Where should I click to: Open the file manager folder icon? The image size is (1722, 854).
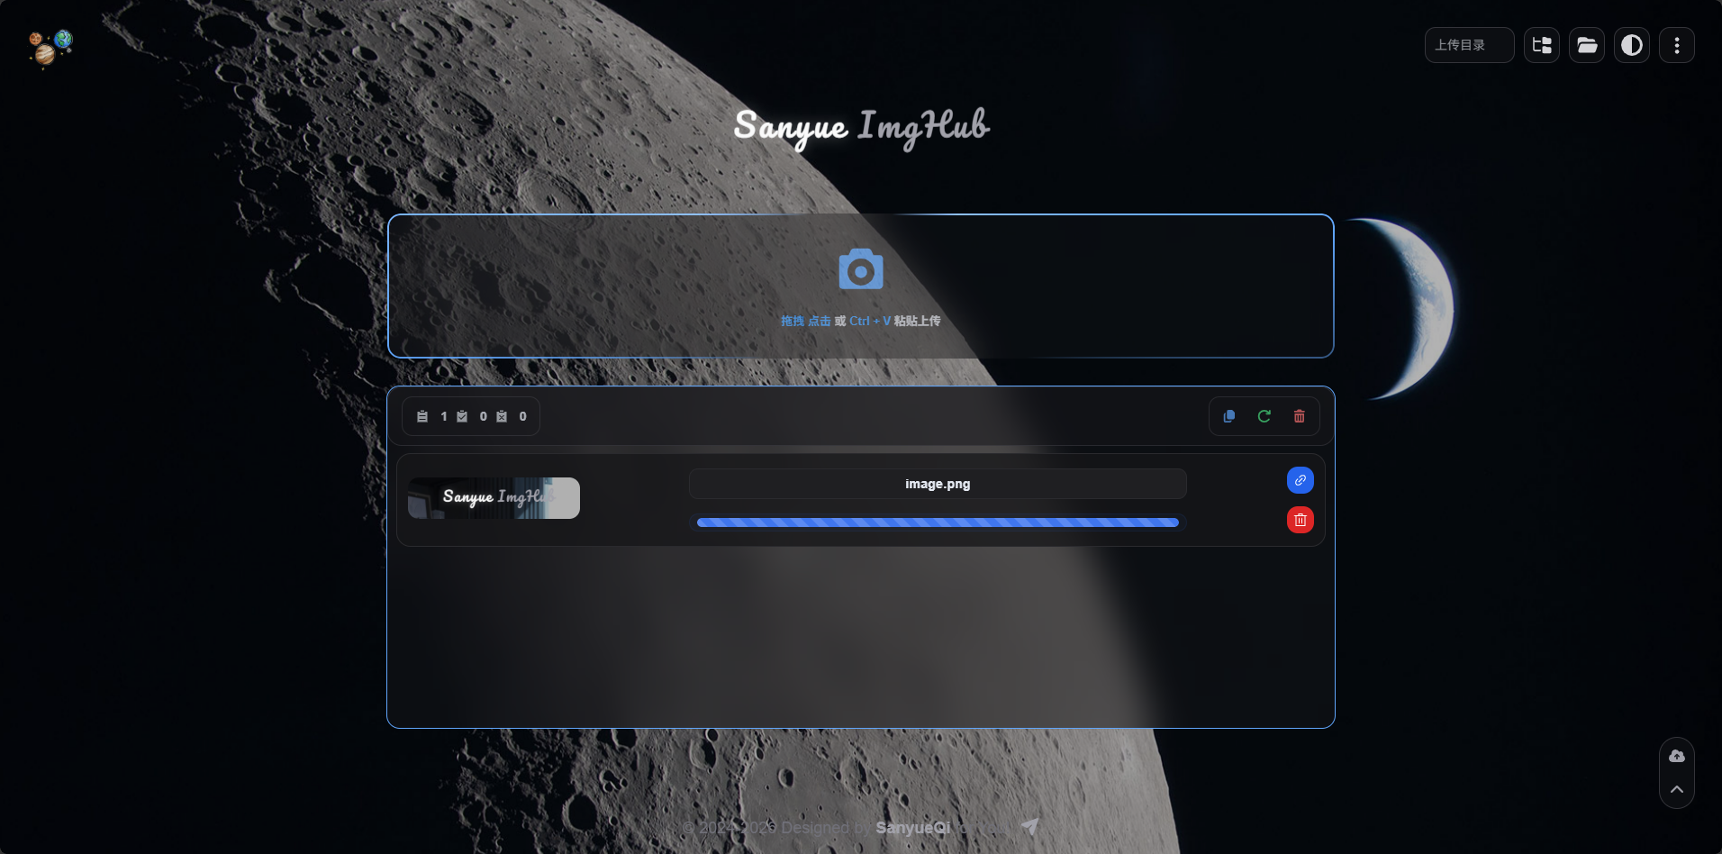pos(1587,45)
